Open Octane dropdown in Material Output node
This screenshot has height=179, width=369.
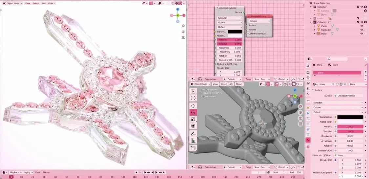click(259, 21)
